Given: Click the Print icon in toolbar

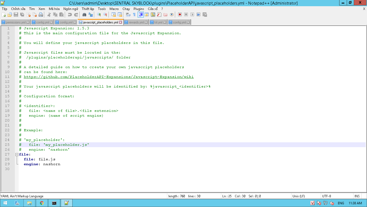Looking at the screenshot, I should coord(41,15).
